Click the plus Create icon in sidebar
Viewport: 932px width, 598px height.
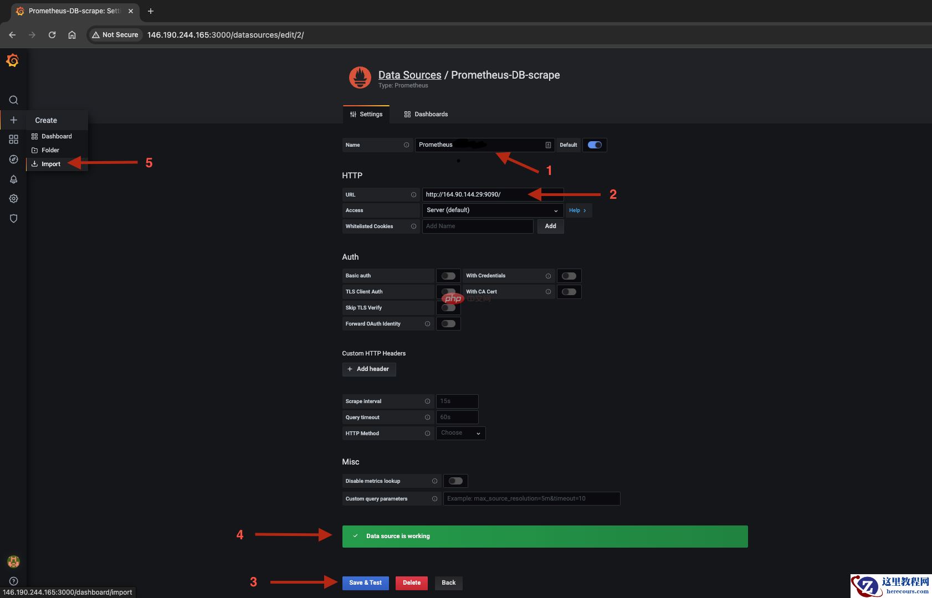(14, 120)
